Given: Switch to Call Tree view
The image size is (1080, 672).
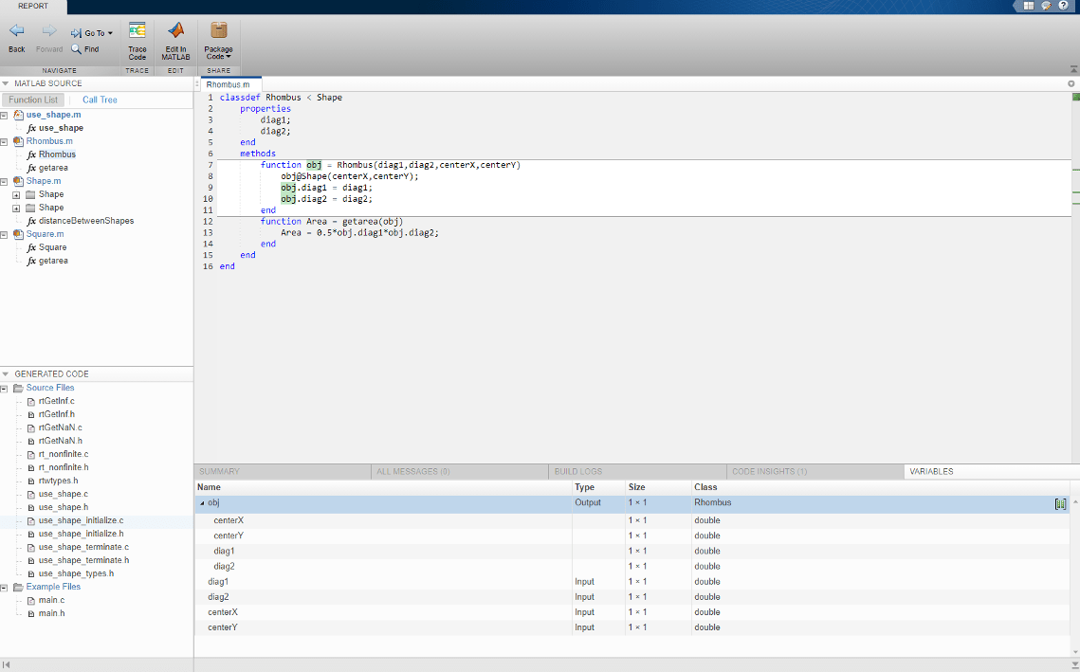Looking at the screenshot, I should click(x=100, y=100).
